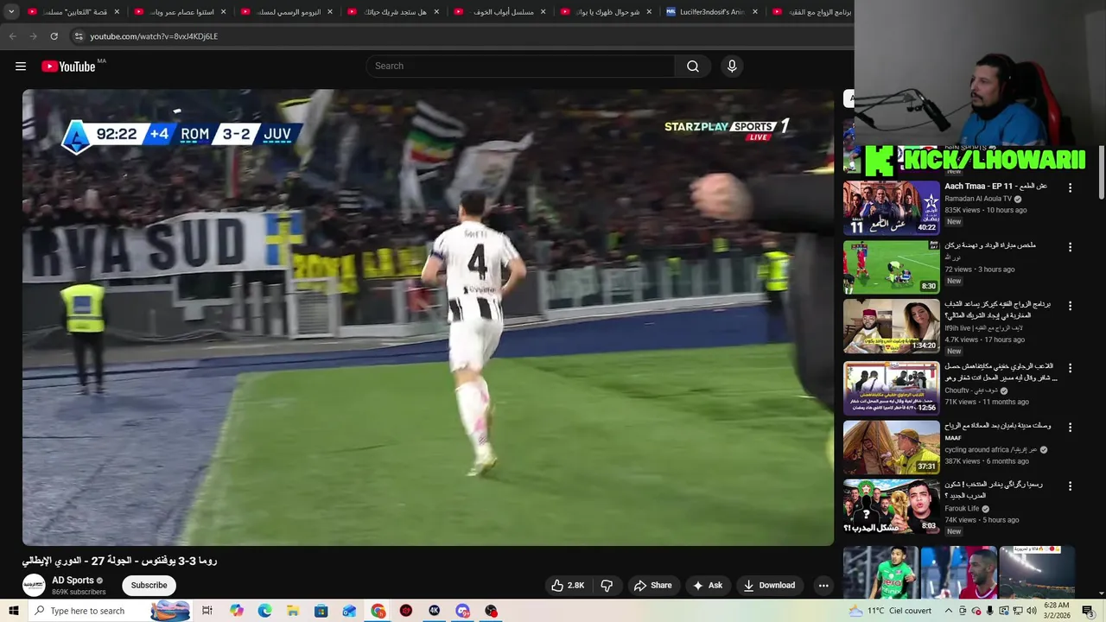Open Windows Start menu
The height and width of the screenshot is (622, 1106).
pyautogui.click(x=13, y=611)
